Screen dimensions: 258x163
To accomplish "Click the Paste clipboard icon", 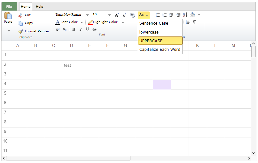I will [x=8, y=15].
